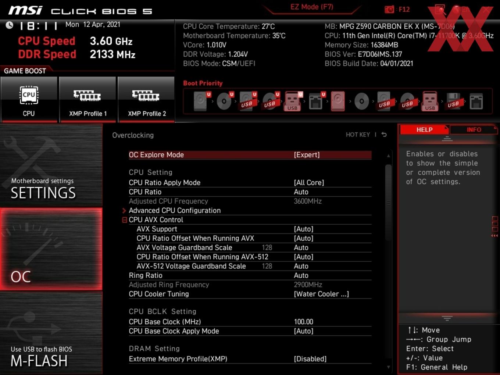This screenshot has width=500, height=375.
Task: Select AVX-512 Voltage Guardband Scale Auto field
Action: (x=301, y=266)
